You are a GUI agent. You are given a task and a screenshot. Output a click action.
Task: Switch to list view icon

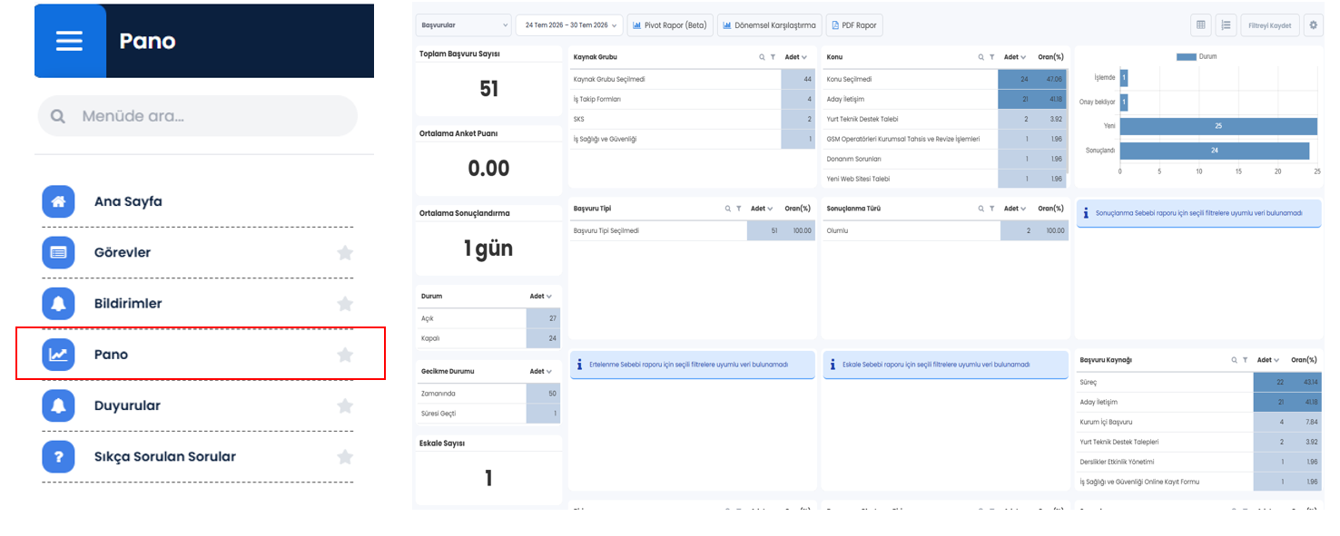1226,25
